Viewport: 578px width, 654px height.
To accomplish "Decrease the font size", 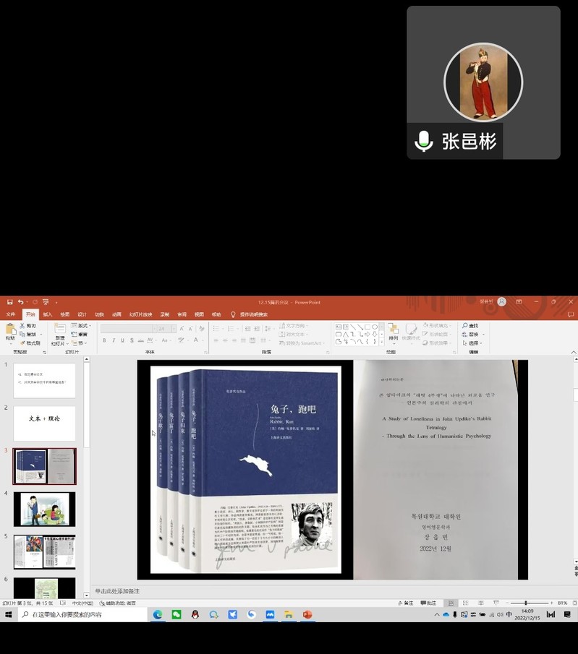I will click(x=190, y=329).
